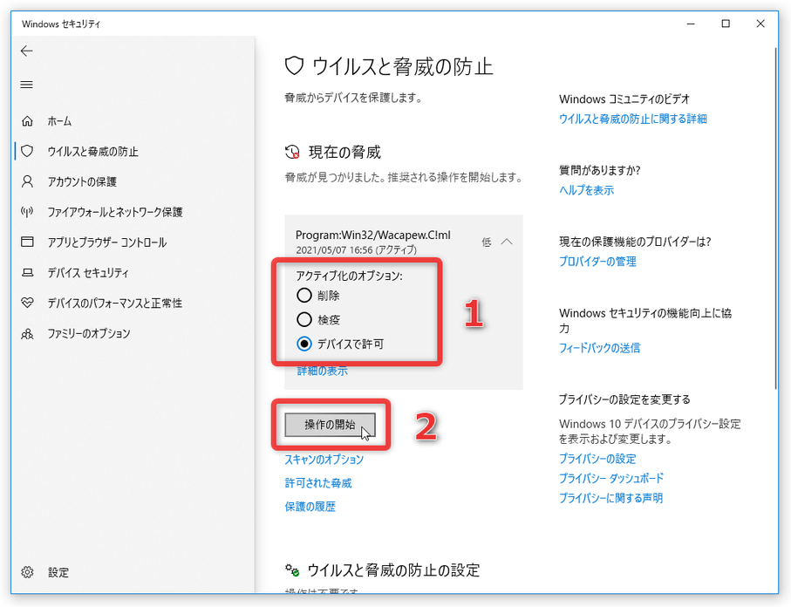Open ホーム in the sidebar

(x=59, y=121)
